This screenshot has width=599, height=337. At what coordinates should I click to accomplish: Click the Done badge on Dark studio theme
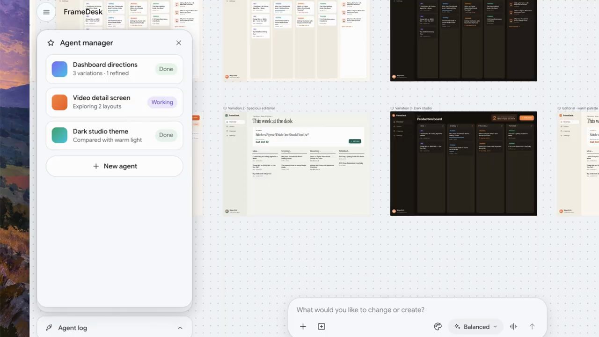point(166,135)
